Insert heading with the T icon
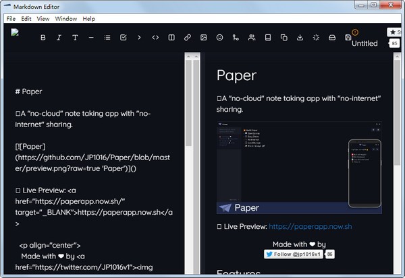This screenshot has height=278, width=405. coord(75,38)
